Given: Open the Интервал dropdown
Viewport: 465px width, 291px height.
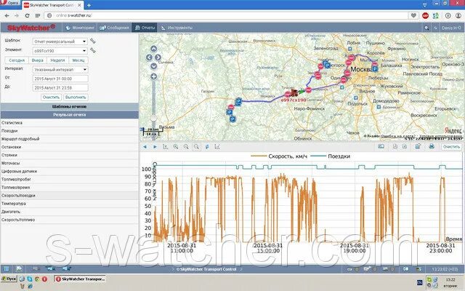Looking at the screenshot, I should pyautogui.click(x=60, y=70).
